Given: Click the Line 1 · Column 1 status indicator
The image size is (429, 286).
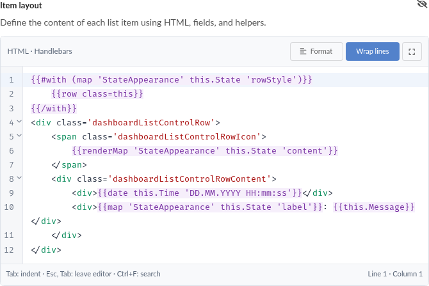Looking at the screenshot, I should tap(395, 274).
